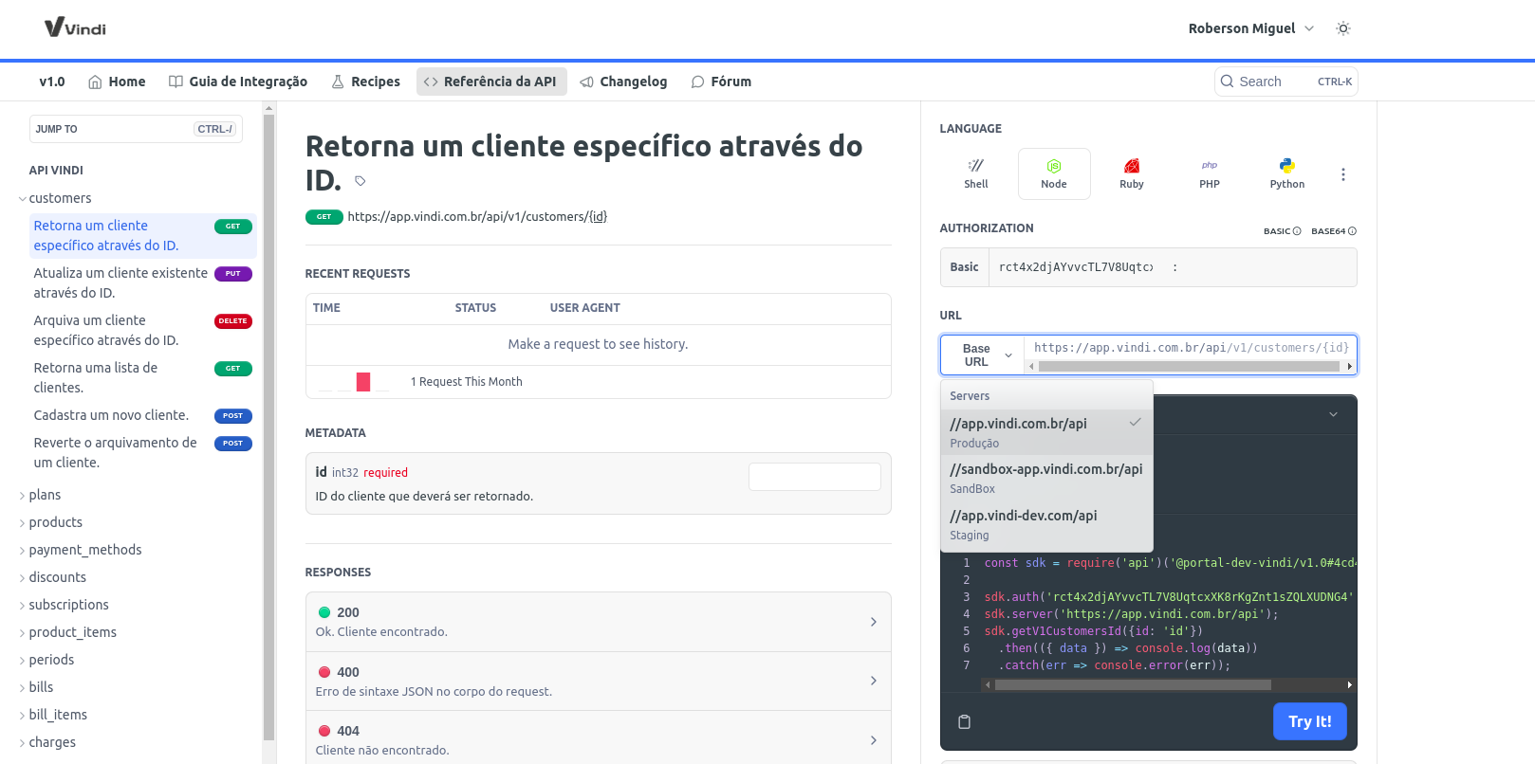Toggle the light/dark theme sun icon

pyautogui.click(x=1342, y=28)
